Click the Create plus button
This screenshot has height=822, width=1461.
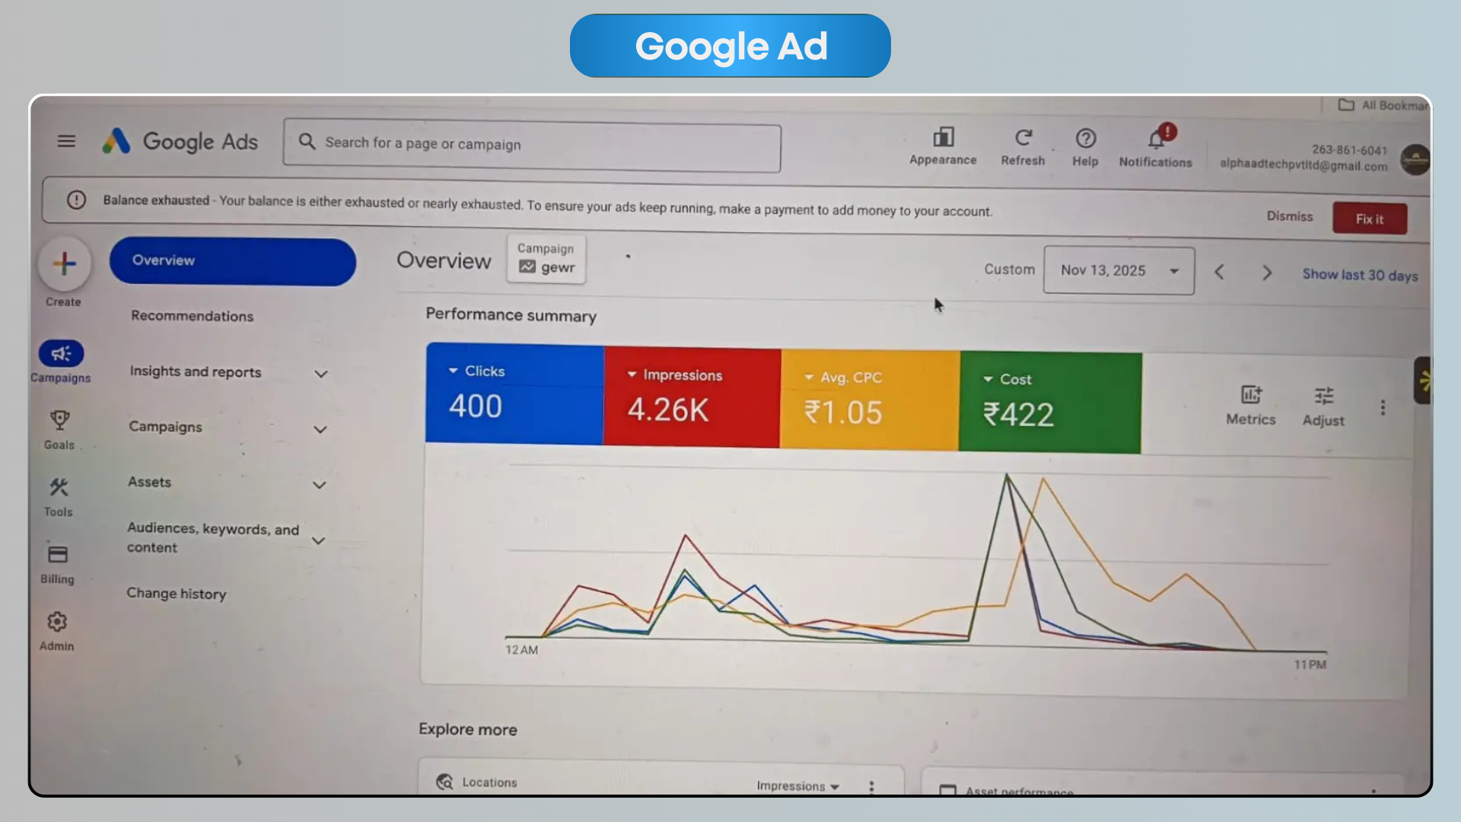tap(65, 264)
